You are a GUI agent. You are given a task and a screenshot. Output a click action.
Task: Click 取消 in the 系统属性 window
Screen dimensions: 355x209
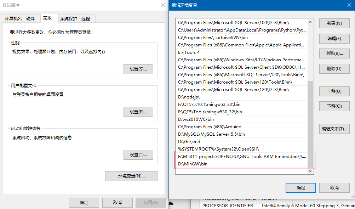(117, 202)
